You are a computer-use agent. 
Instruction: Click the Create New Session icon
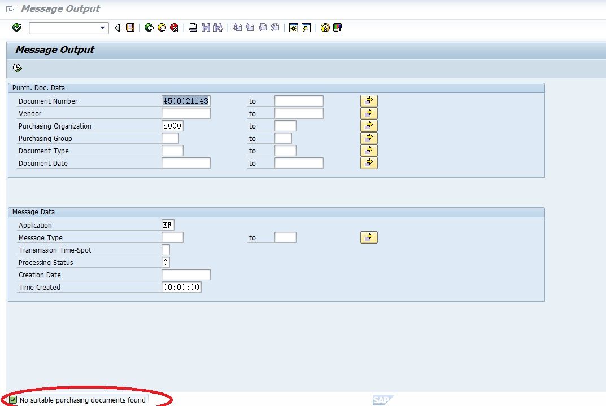tap(293, 28)
